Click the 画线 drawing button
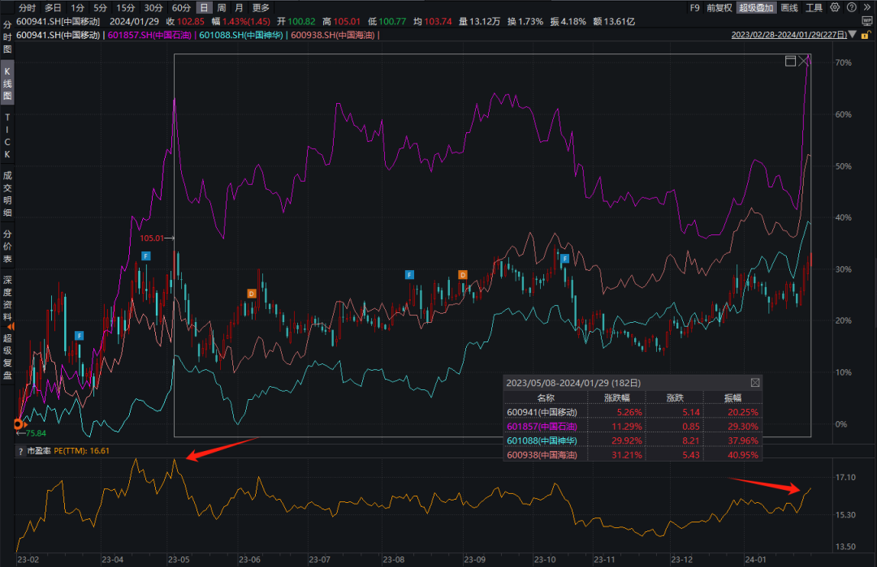This screenshot has height=567, width=877. pyautogui.click(x=788, y=7)
